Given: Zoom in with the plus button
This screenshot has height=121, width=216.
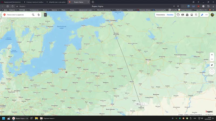Looking at the screenshot, I should [212, 55].
